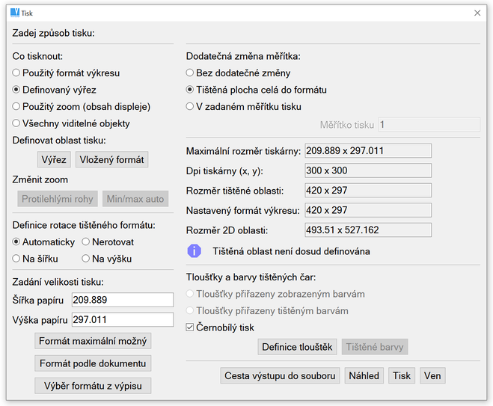Select the 'Použitý formát výkresu' radio option
Viewport: 493px width, 406px height.
[x=17, y=73]
